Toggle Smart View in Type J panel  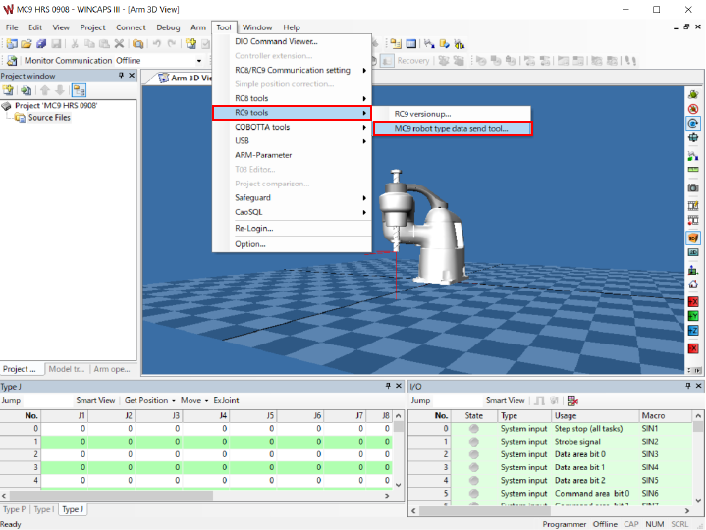click(97, 400)
